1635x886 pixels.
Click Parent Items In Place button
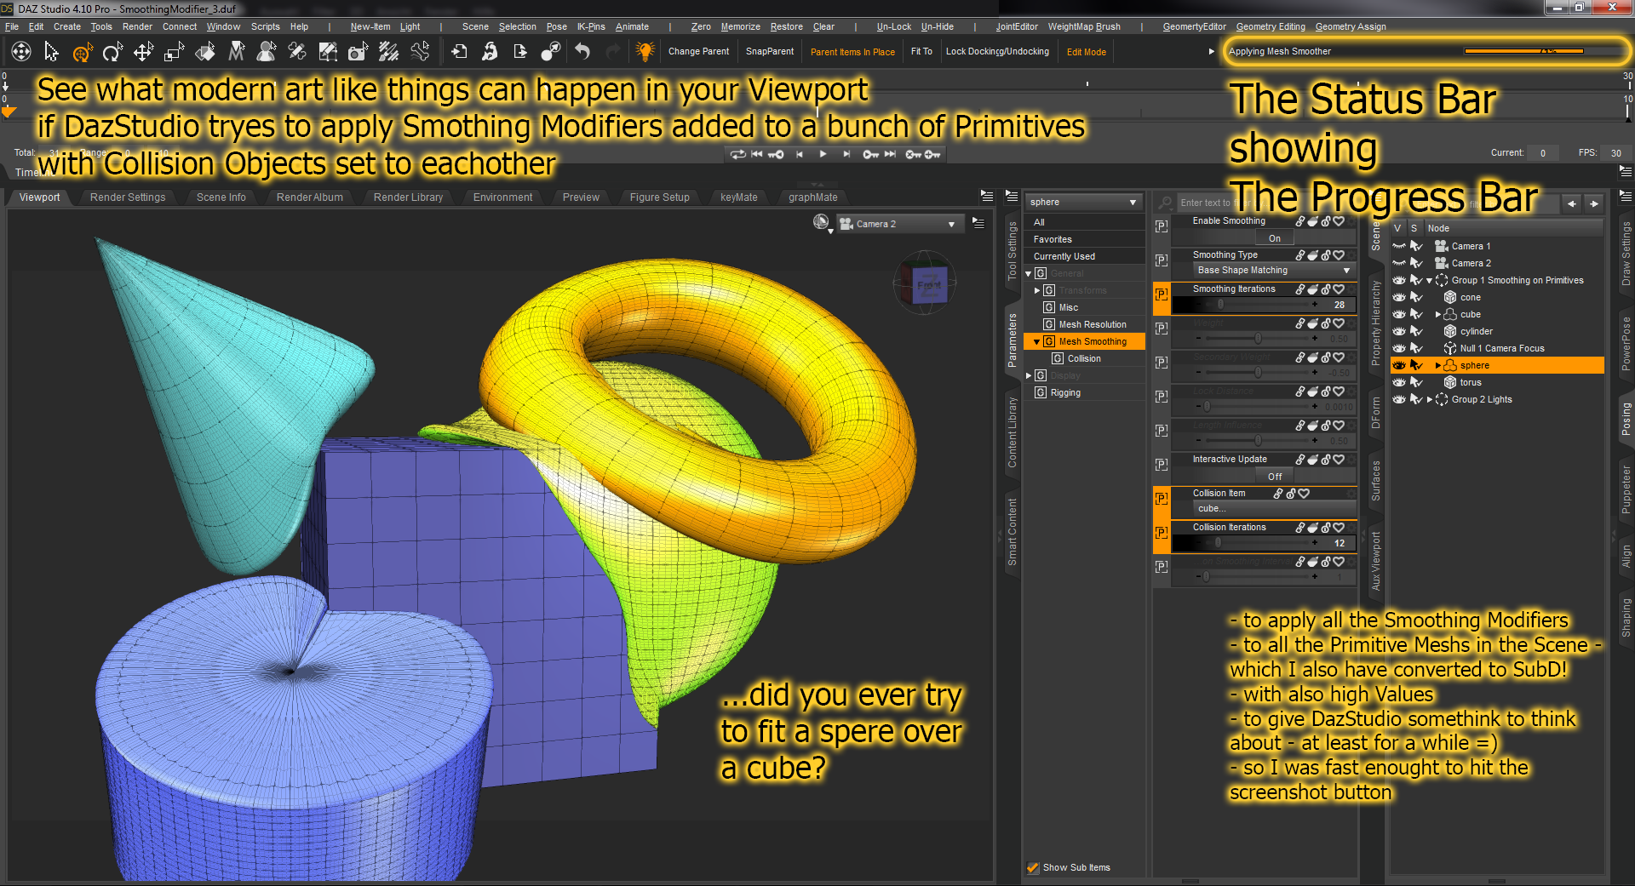tap(852, 52)
